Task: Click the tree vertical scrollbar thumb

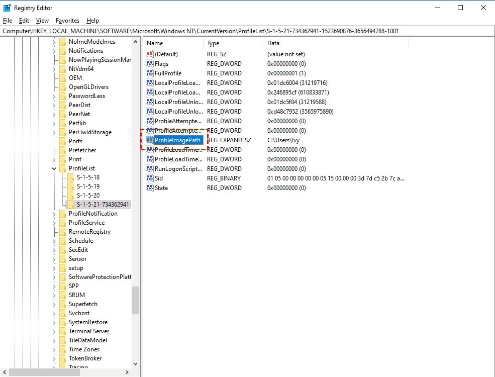Action: tap(135, 300)
